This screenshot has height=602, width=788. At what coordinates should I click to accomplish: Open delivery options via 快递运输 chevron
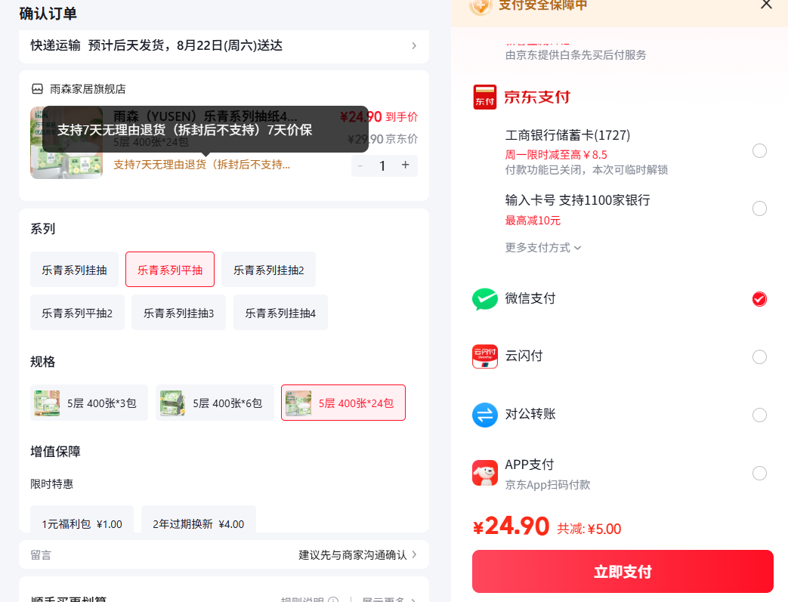click(x=413, y=46)
